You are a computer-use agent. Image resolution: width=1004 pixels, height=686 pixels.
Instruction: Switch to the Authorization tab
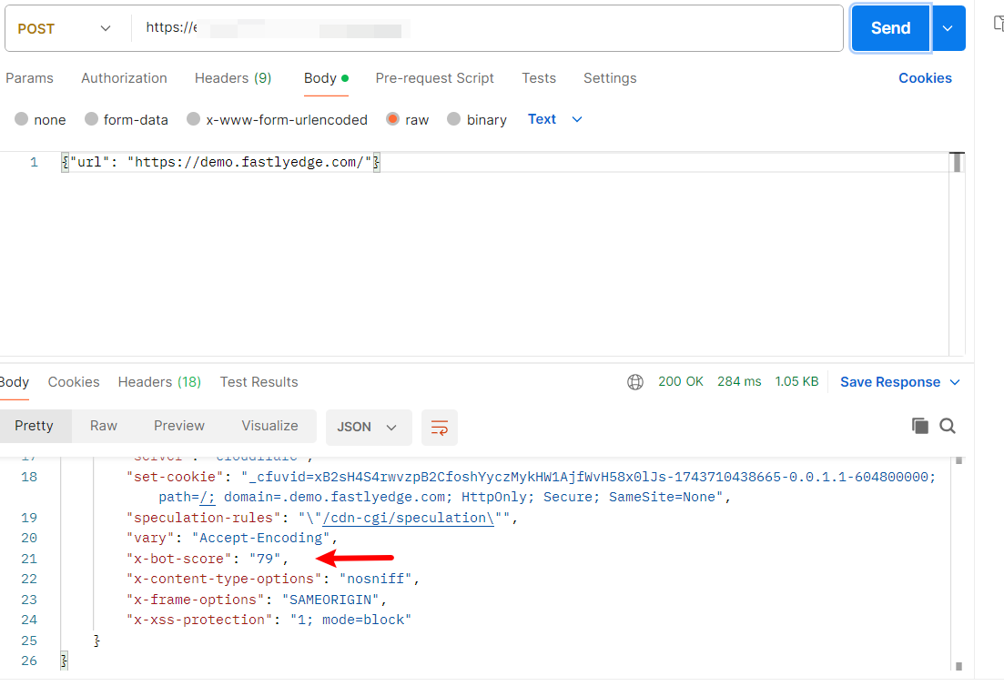tap(124, 78)
